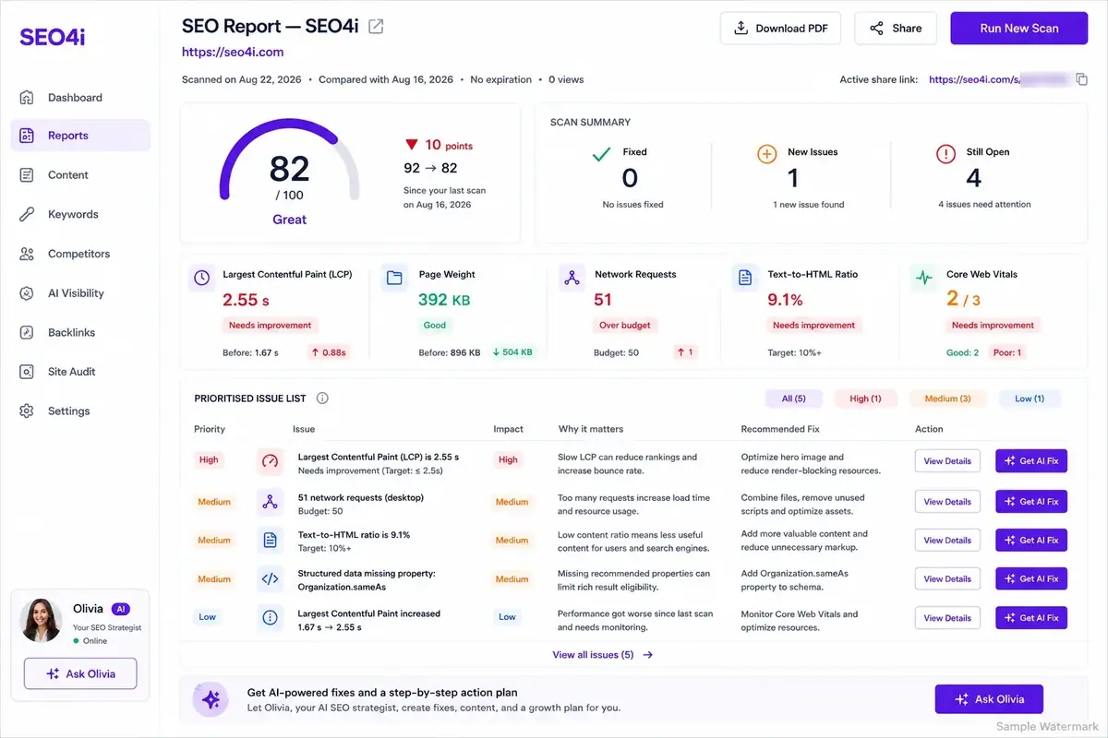Click the Download PDF button
Image resolution: width=1108 pixels, height=738 pixels.
coord(781,29)
